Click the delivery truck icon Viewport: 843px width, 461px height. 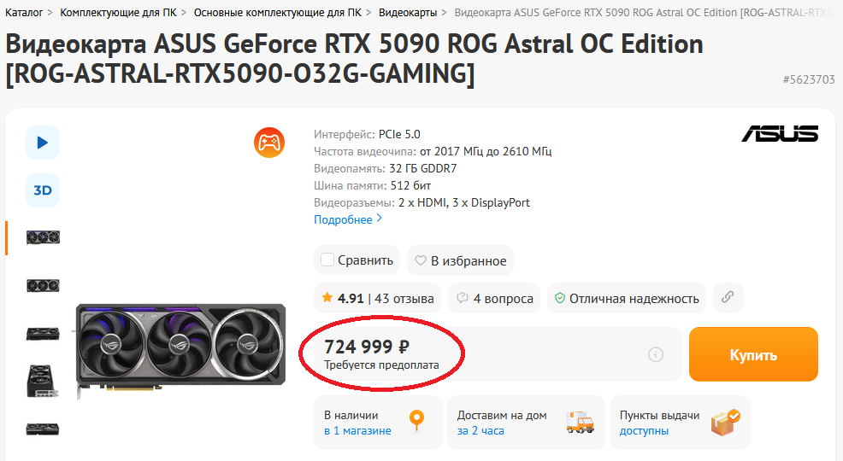pos(581,423)
